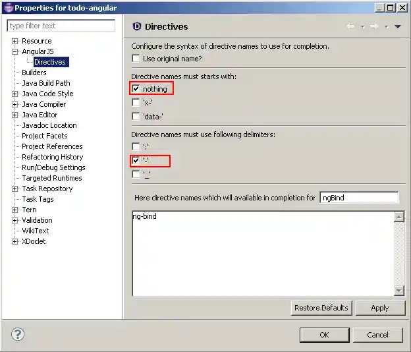Select Javadoc Location item

coord(49,125)
